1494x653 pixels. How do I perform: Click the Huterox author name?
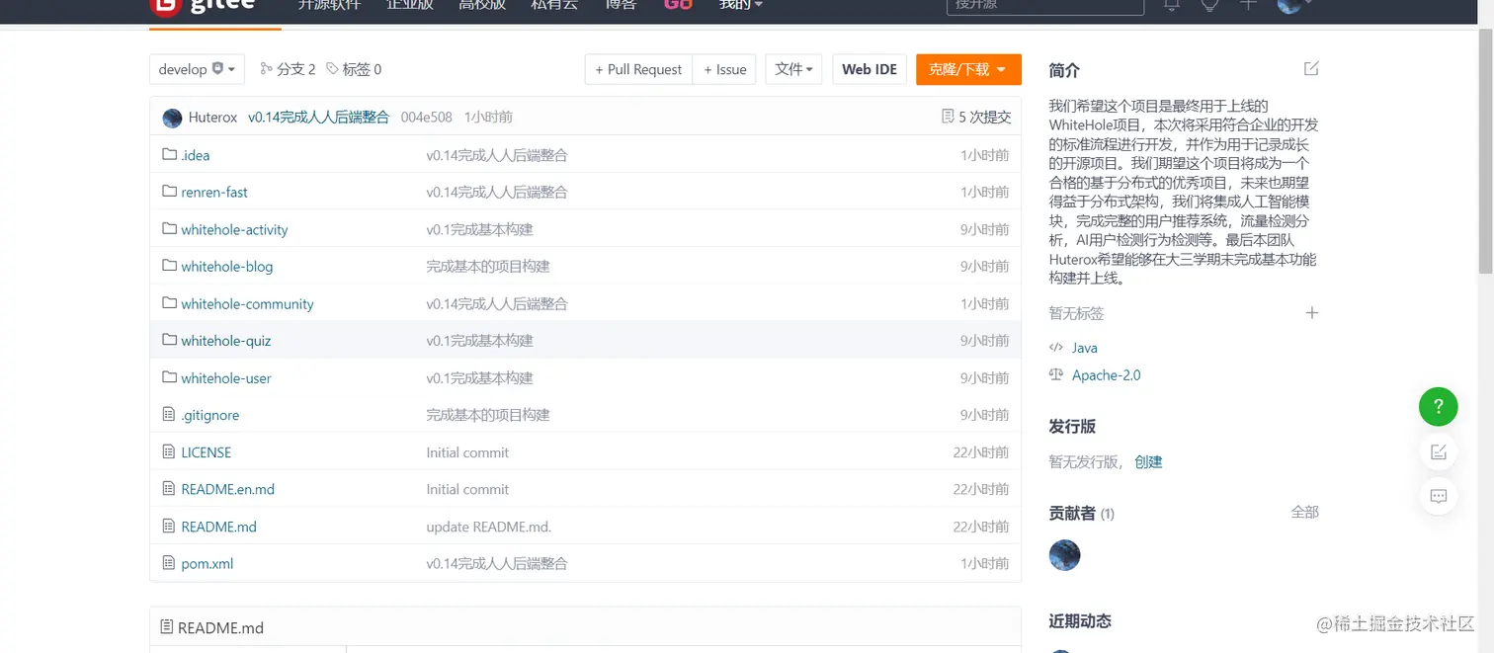[x=212, y=117]
